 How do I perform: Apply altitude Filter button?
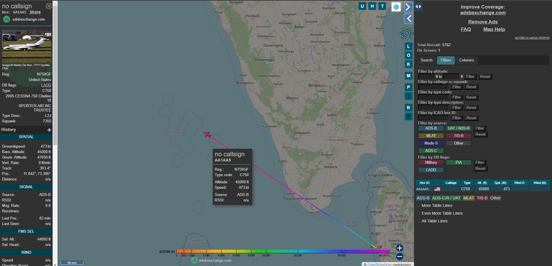(x=470, y=77)
